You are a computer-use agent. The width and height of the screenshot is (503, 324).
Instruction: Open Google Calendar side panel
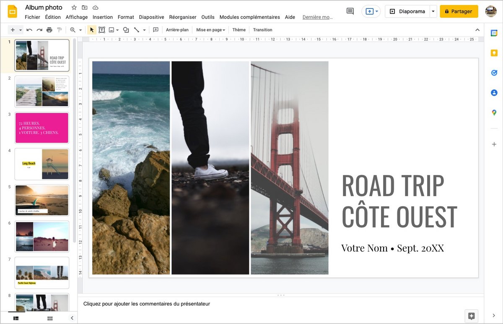point(494,33)
